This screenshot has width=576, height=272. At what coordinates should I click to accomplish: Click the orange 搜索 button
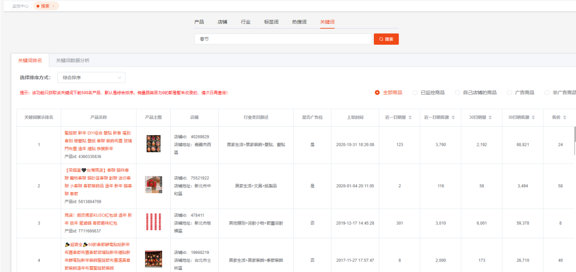coord(386,39)
